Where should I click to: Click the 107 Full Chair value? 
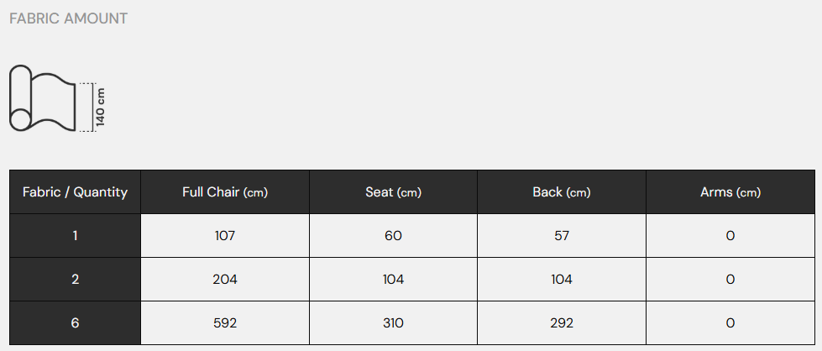point(225,236)
